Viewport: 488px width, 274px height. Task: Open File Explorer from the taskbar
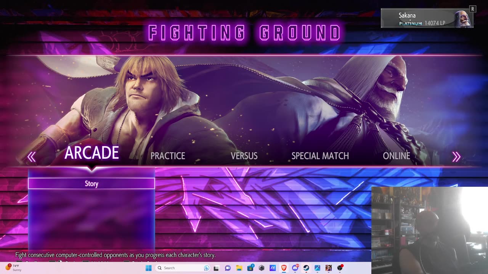(239, 268)
